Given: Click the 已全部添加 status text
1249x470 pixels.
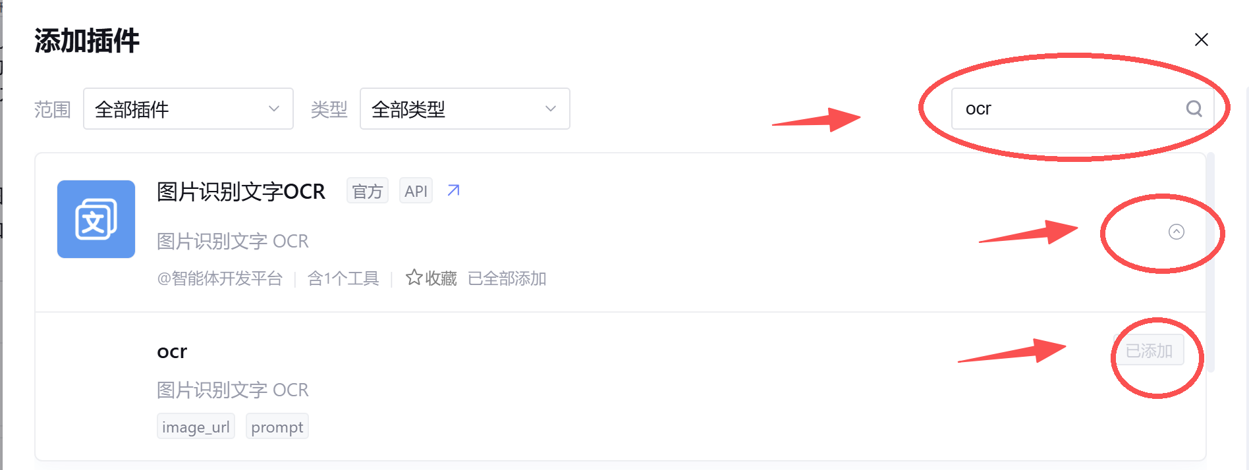Looking at the screenshot, I should pyautogui.click(x=507, y=278).
